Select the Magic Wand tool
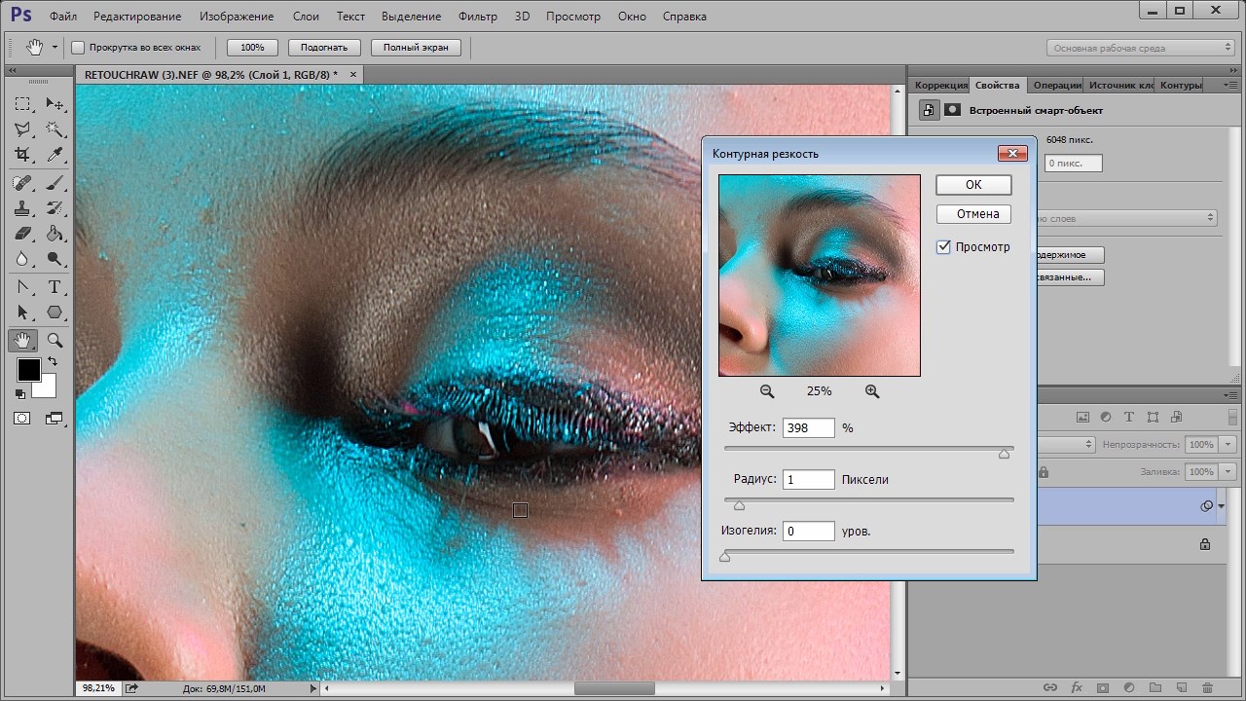 coord(55,129)
